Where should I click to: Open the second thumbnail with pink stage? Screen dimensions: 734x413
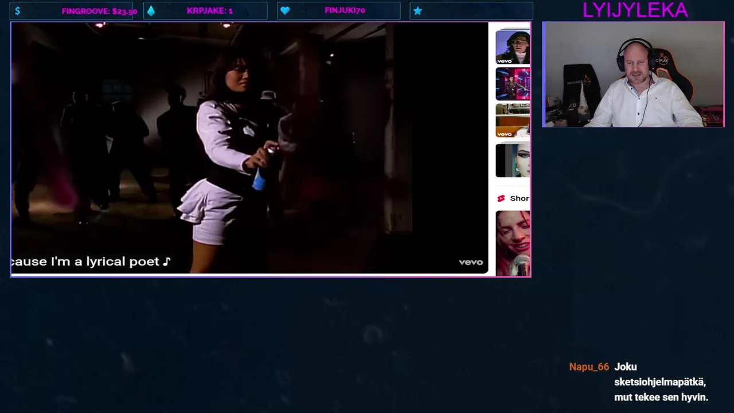click(x=513, y=84)
